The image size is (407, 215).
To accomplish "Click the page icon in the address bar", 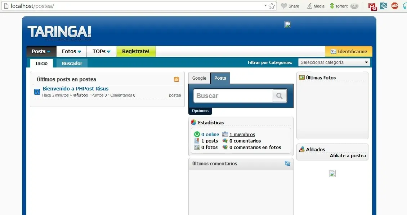I will tap(6, 6).
